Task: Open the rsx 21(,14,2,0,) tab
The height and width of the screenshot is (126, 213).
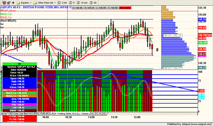Action: (x=98, y=114)
